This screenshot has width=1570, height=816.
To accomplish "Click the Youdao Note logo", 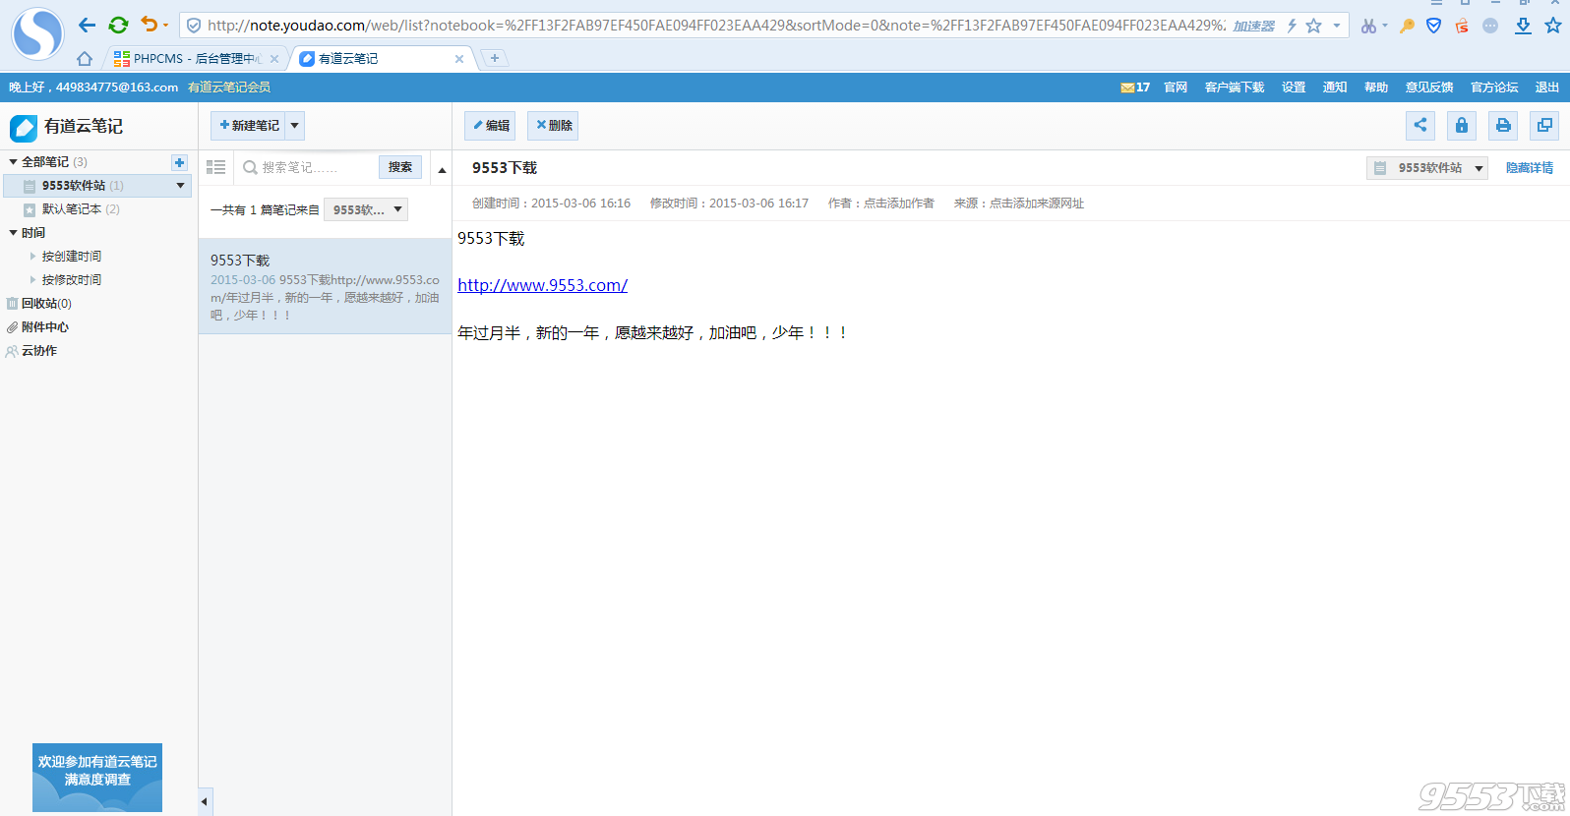I will (x=67, y=127).
